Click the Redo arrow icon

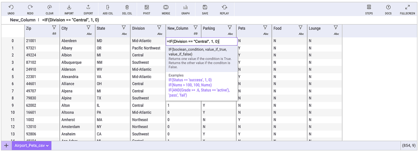[30, 7]
